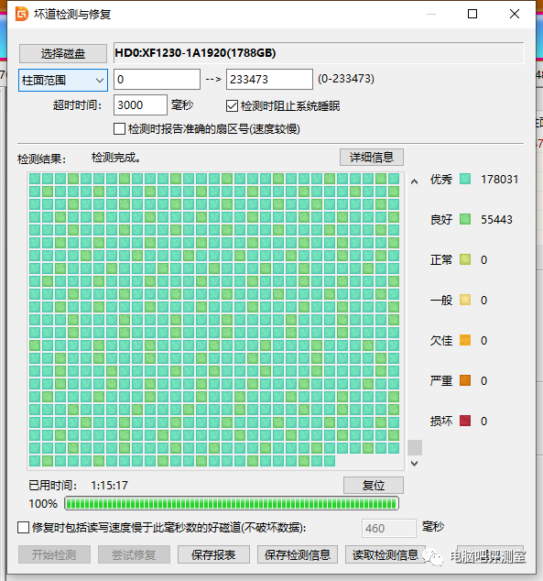Click the 尝试修复 button
543x581 pixels.
pos(134,554)
